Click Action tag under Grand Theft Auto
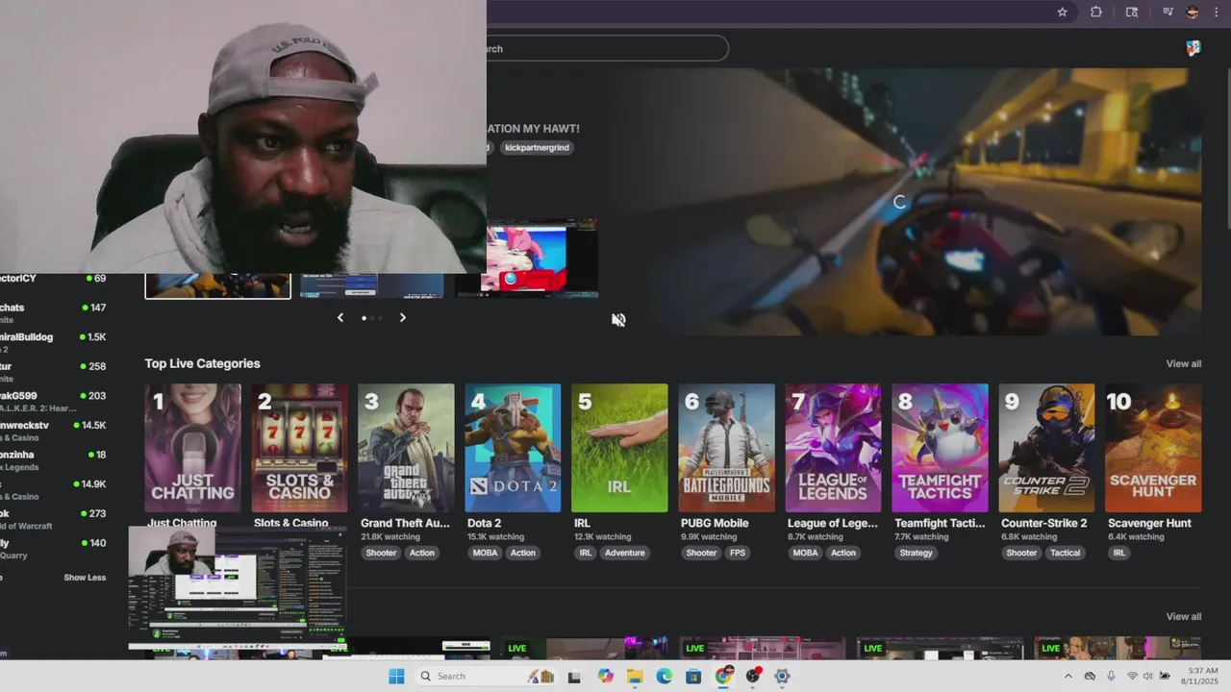Image resolution: width=1231 pixels, height=692 pixels. point(422,553)
